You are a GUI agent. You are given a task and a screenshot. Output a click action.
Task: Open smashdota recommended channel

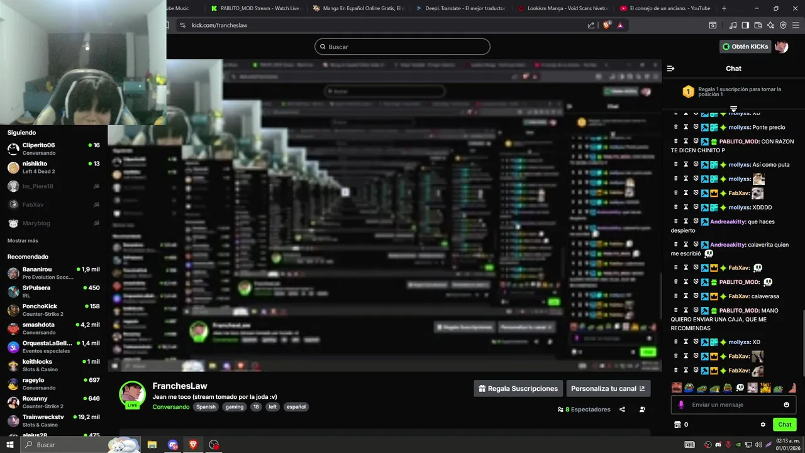tap(53, 328)
